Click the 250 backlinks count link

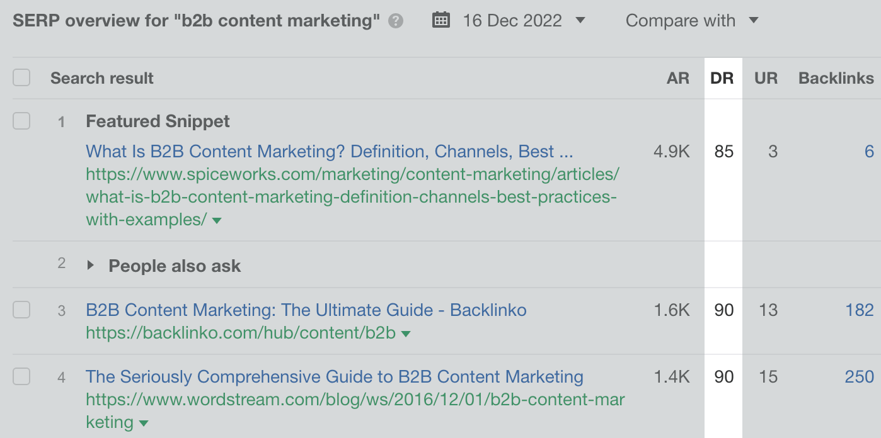[x=860, y=376]
